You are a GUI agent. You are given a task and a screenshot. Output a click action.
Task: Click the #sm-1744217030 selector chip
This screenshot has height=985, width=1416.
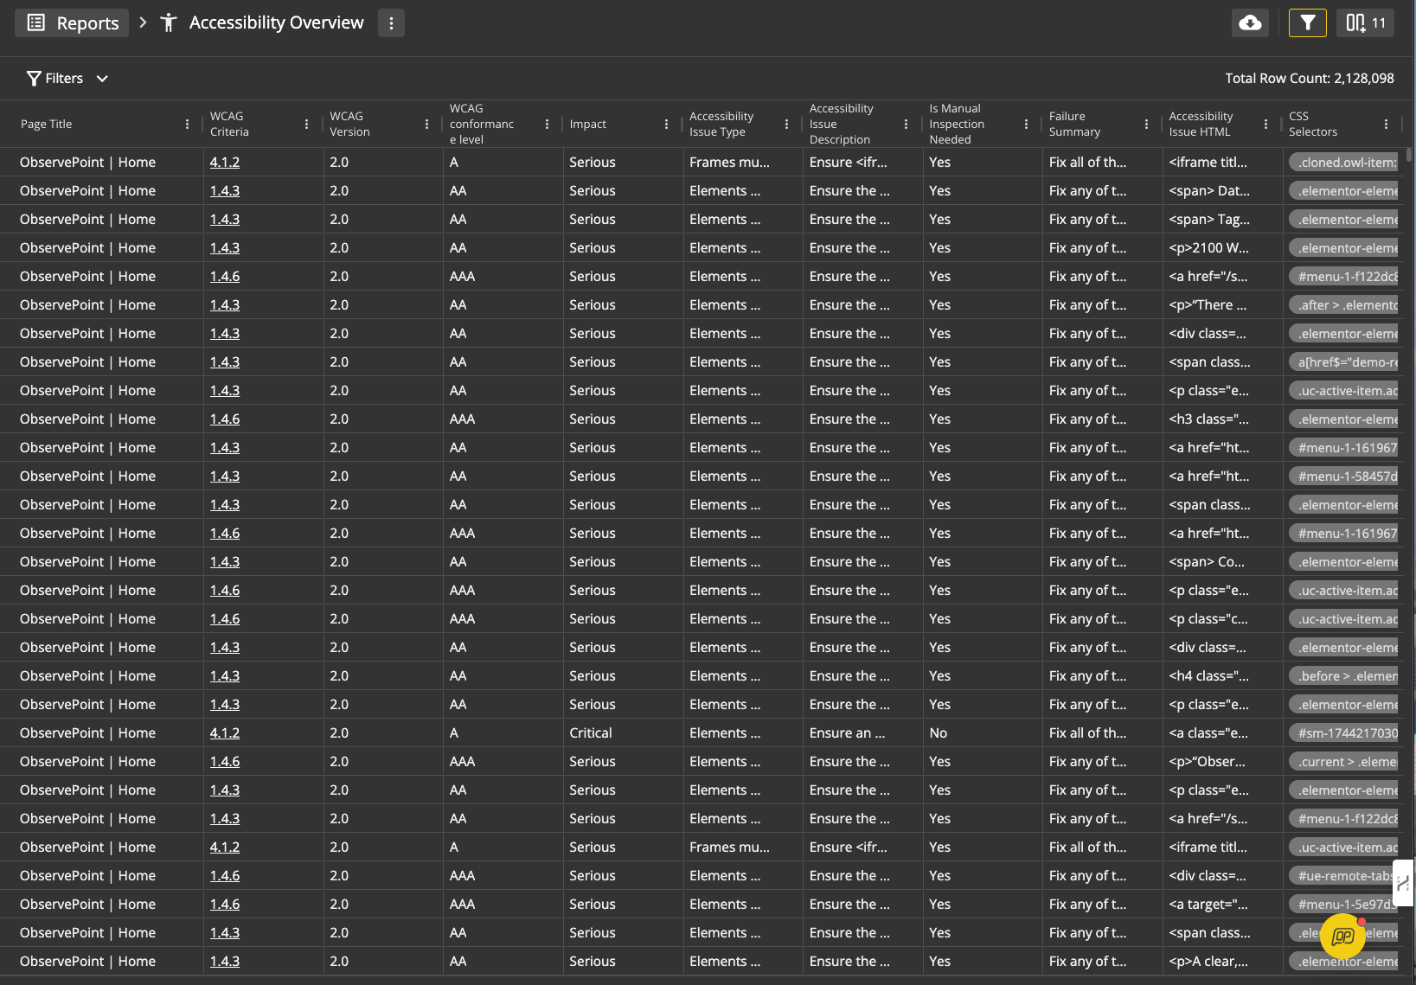(x=1343, y=733)
